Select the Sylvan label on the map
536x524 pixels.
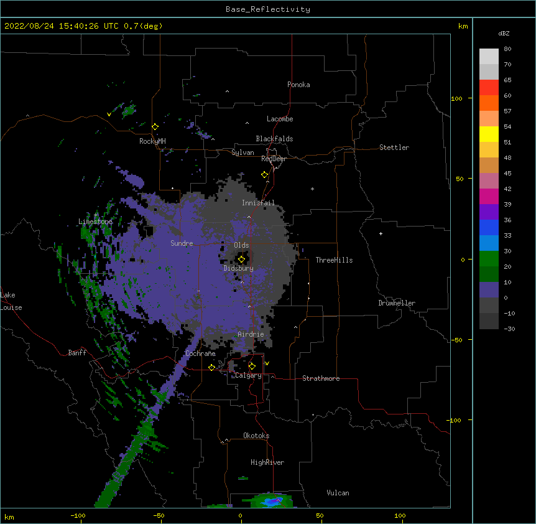click(x=243, y=152)
